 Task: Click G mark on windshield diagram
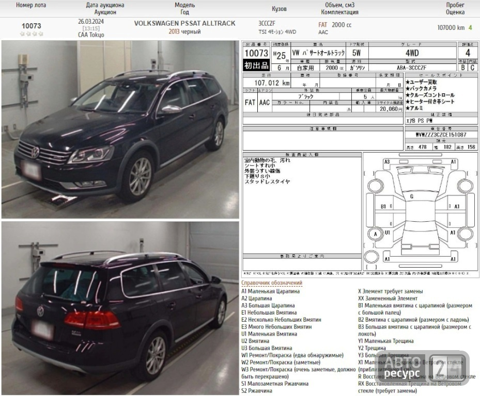click(x=412, y=197)
